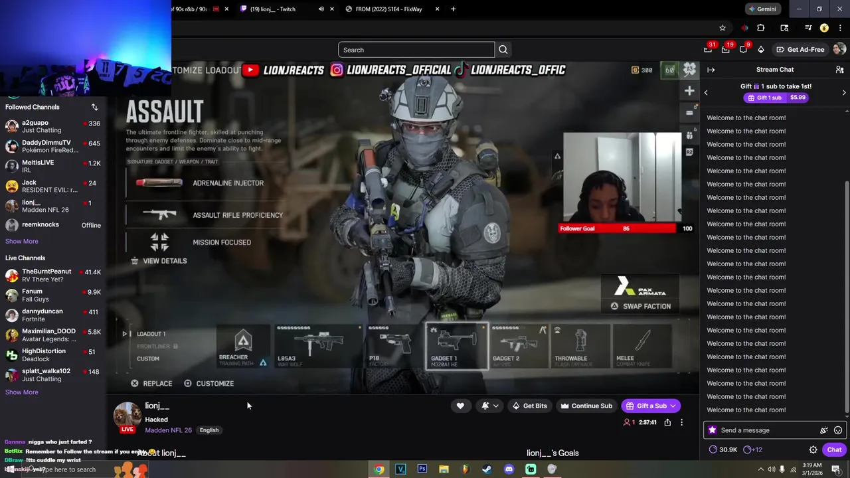Share the stream with share icon
This screenshot has height=478, width=850.
point(667,422)
